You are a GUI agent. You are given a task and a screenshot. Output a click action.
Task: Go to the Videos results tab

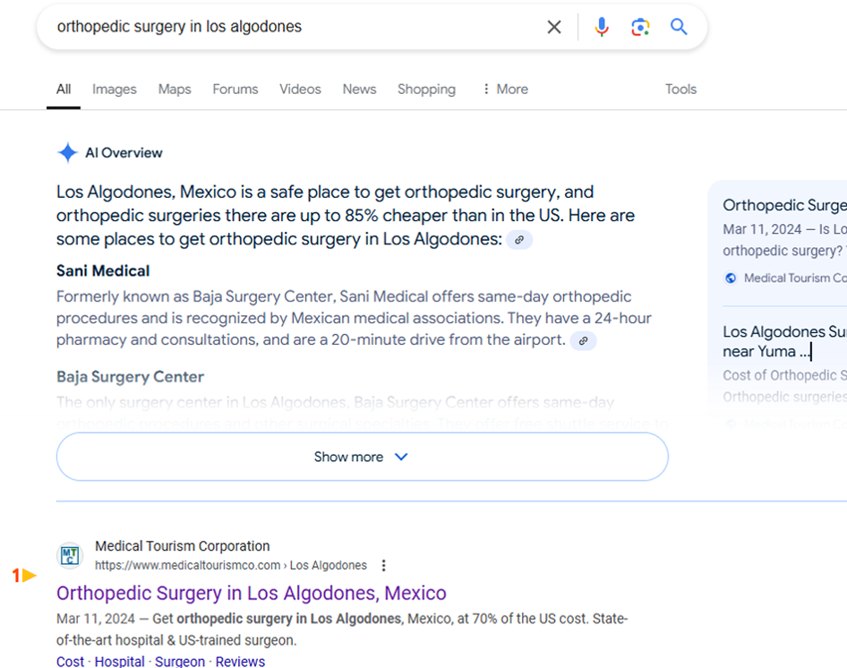[300, 90]
